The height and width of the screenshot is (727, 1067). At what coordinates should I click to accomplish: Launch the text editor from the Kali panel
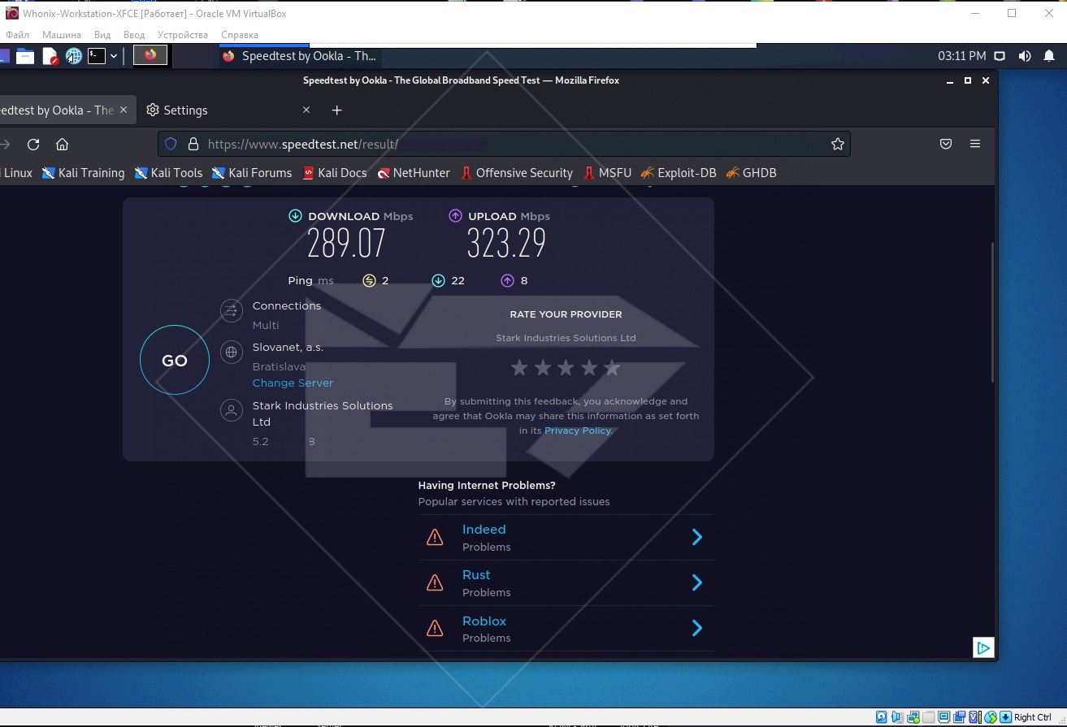click(x=50, y=56)
